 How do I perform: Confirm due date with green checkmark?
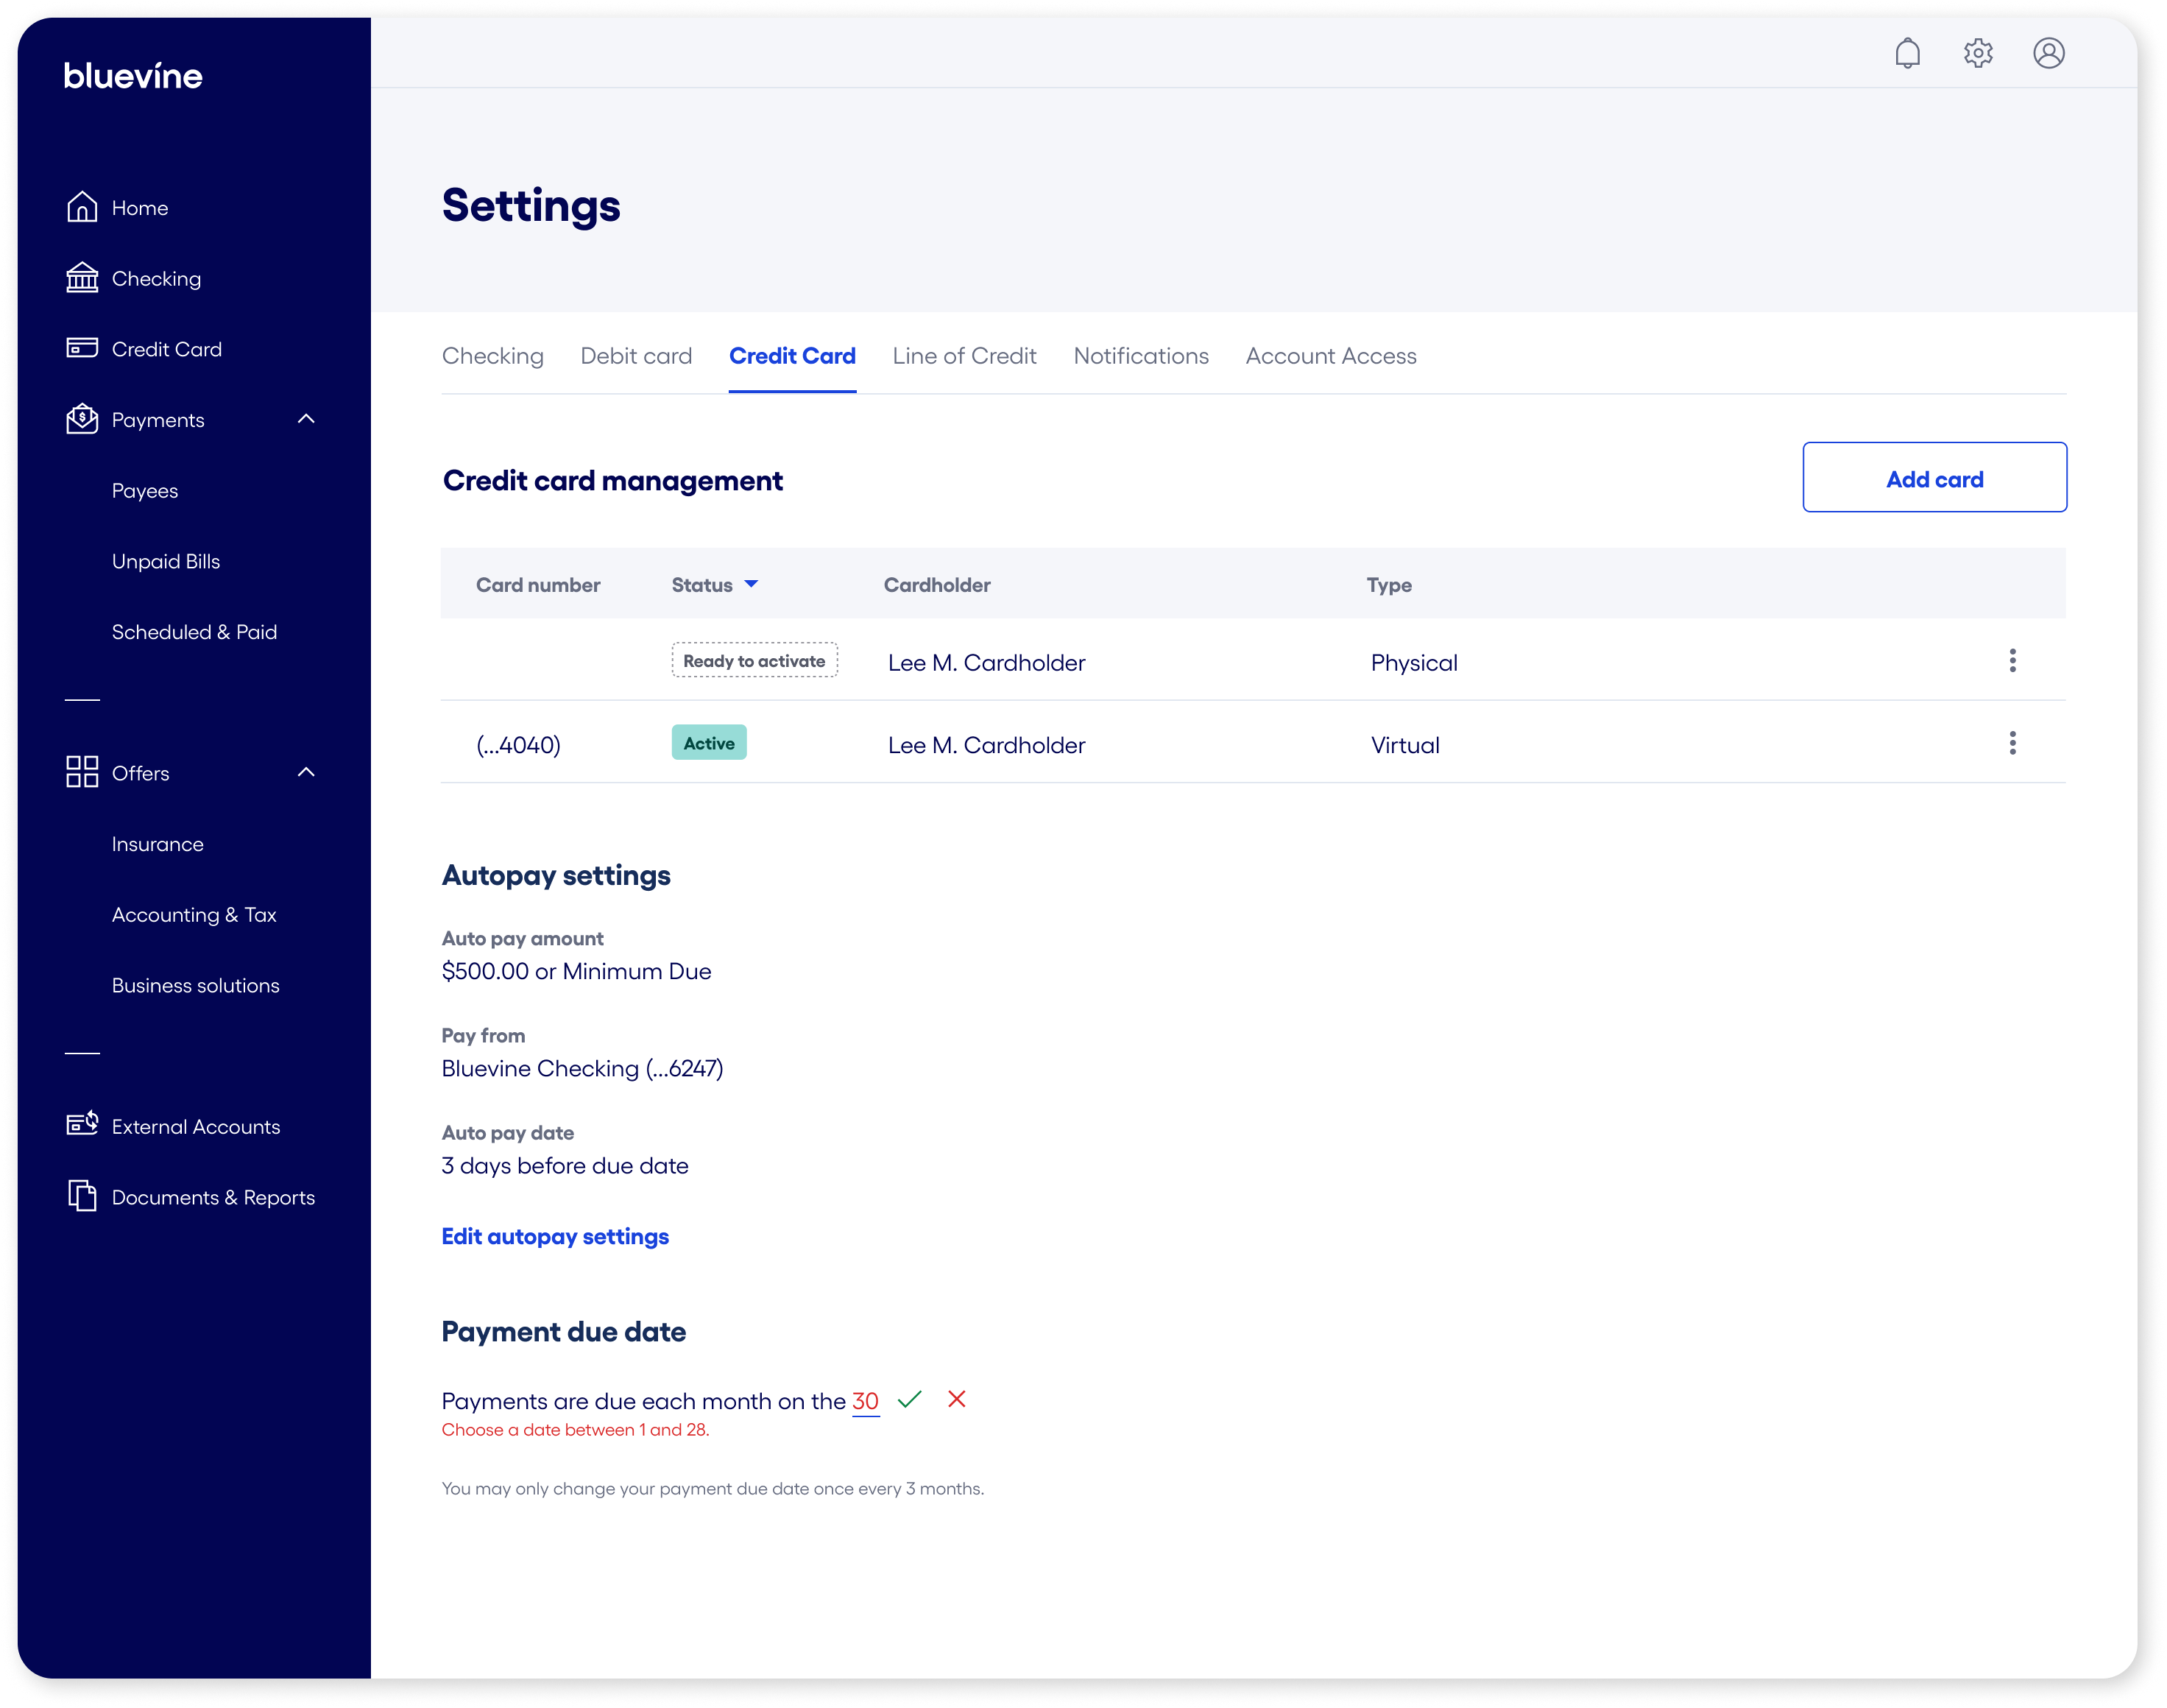pos(910,1399)
